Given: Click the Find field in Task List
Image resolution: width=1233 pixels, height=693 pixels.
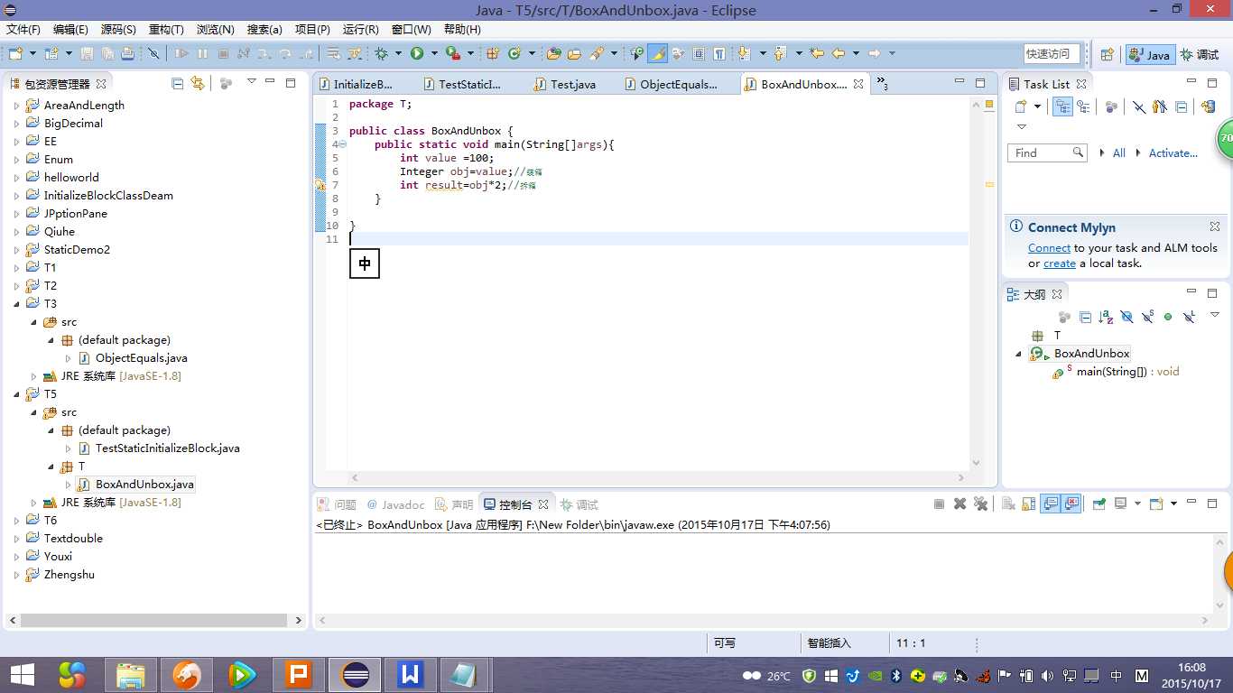Looking at the screenshot, I should point(1046,152).
